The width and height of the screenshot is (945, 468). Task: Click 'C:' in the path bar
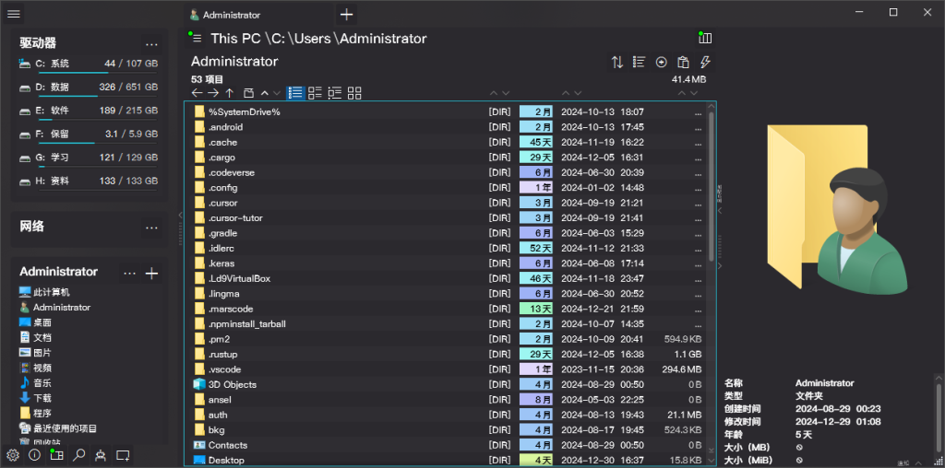coord(278,39)
